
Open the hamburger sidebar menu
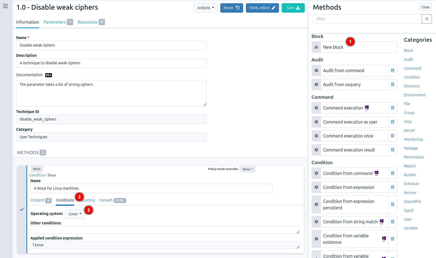pyautogui.click(x=5, y=6)
